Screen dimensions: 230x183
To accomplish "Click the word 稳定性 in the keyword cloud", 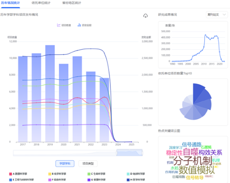I will click(174, 153).
